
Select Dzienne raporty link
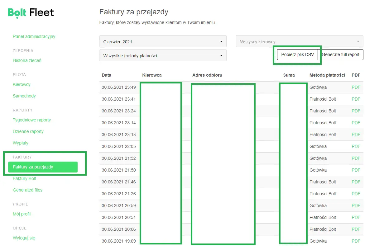coord(28,131)
